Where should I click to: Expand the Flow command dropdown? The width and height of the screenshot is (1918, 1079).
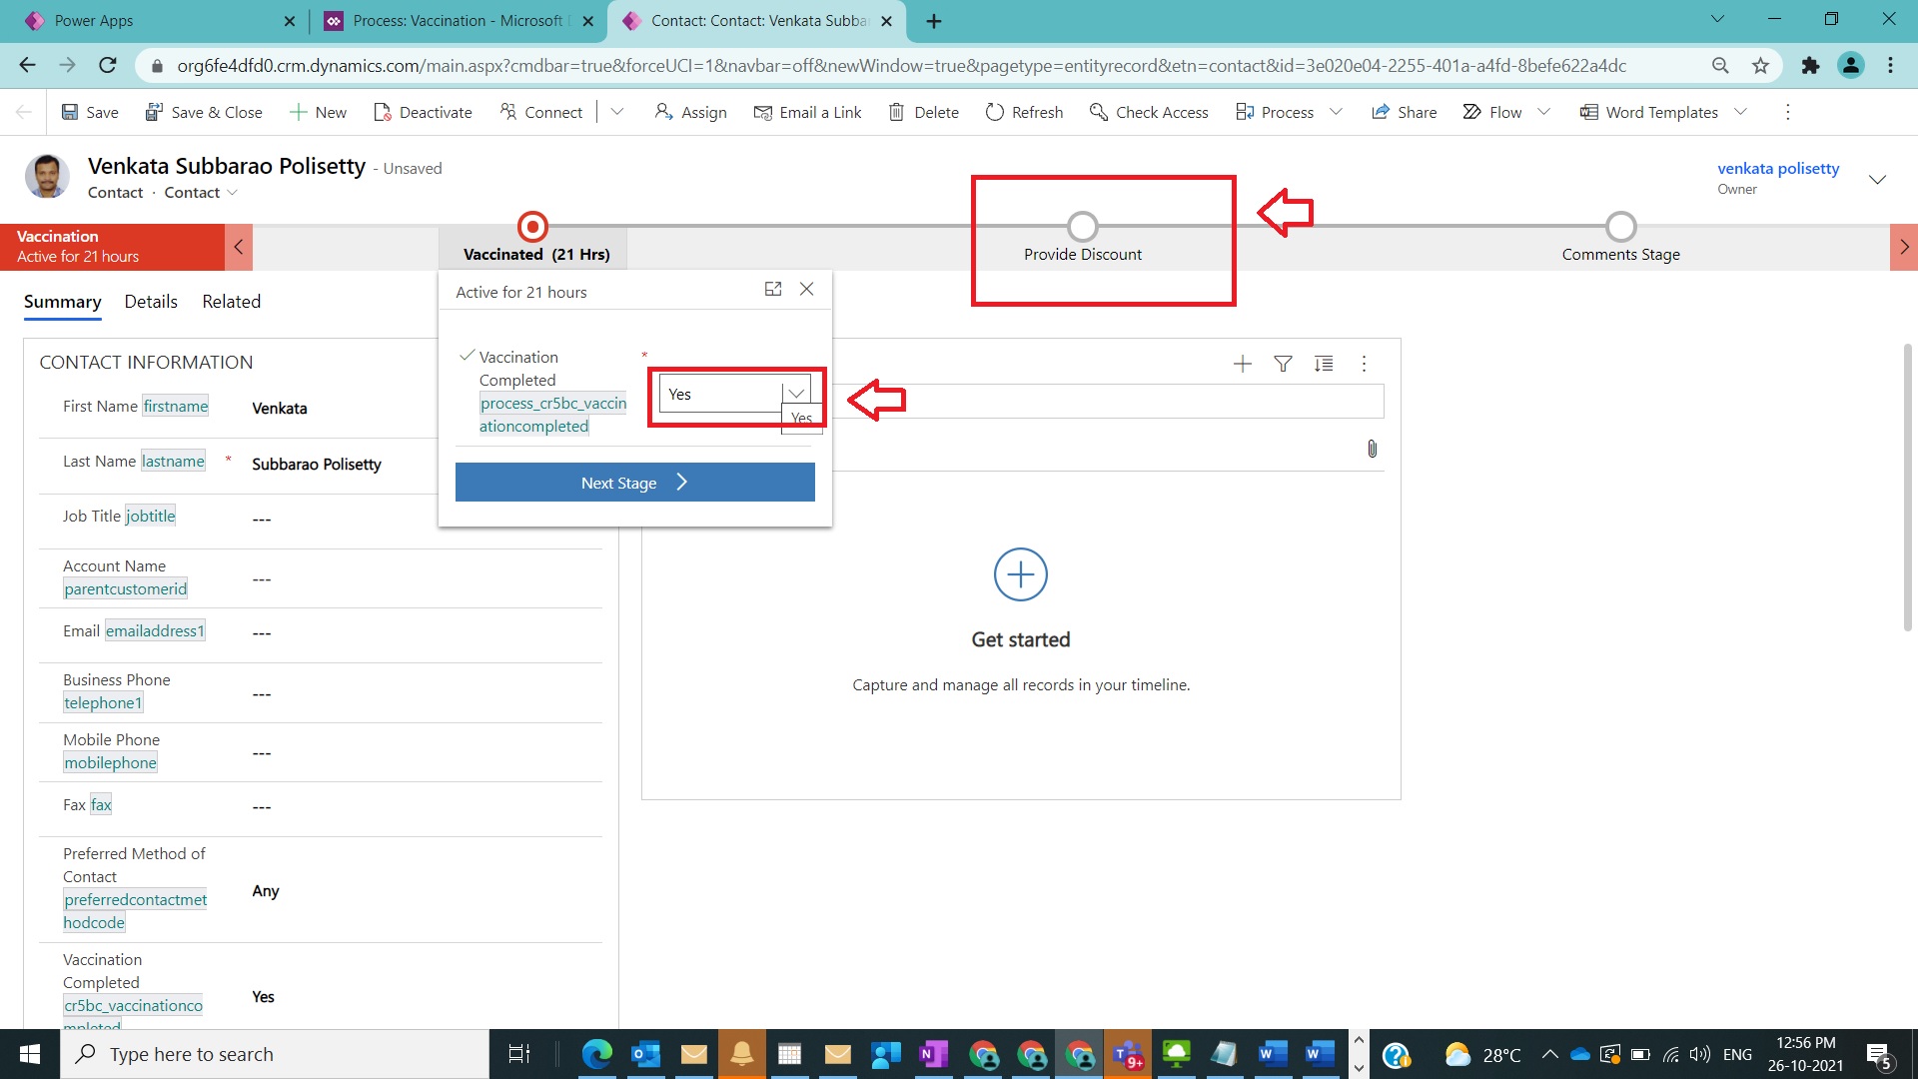point(1543,112)
